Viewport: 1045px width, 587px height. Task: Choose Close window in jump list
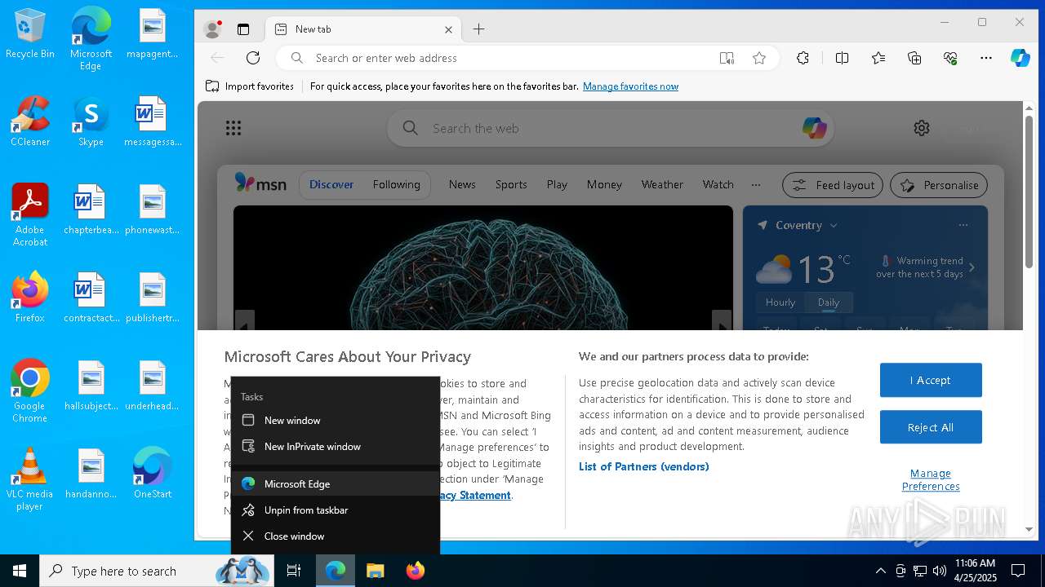click(x=336, y=536)
